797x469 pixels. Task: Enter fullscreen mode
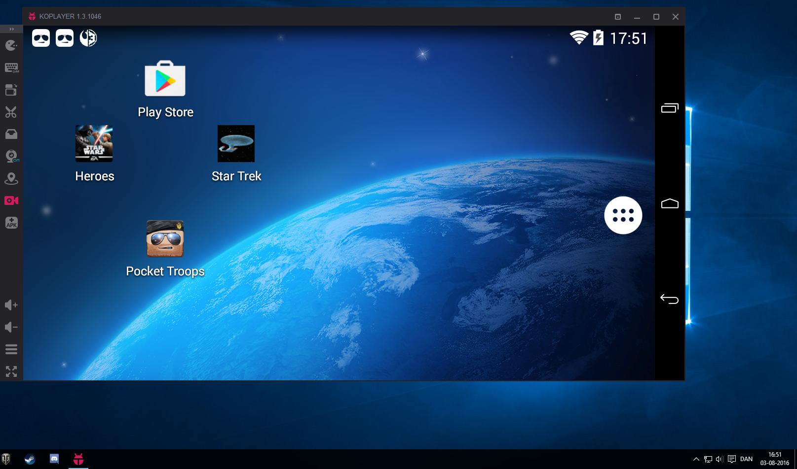[x=11, y=372]
